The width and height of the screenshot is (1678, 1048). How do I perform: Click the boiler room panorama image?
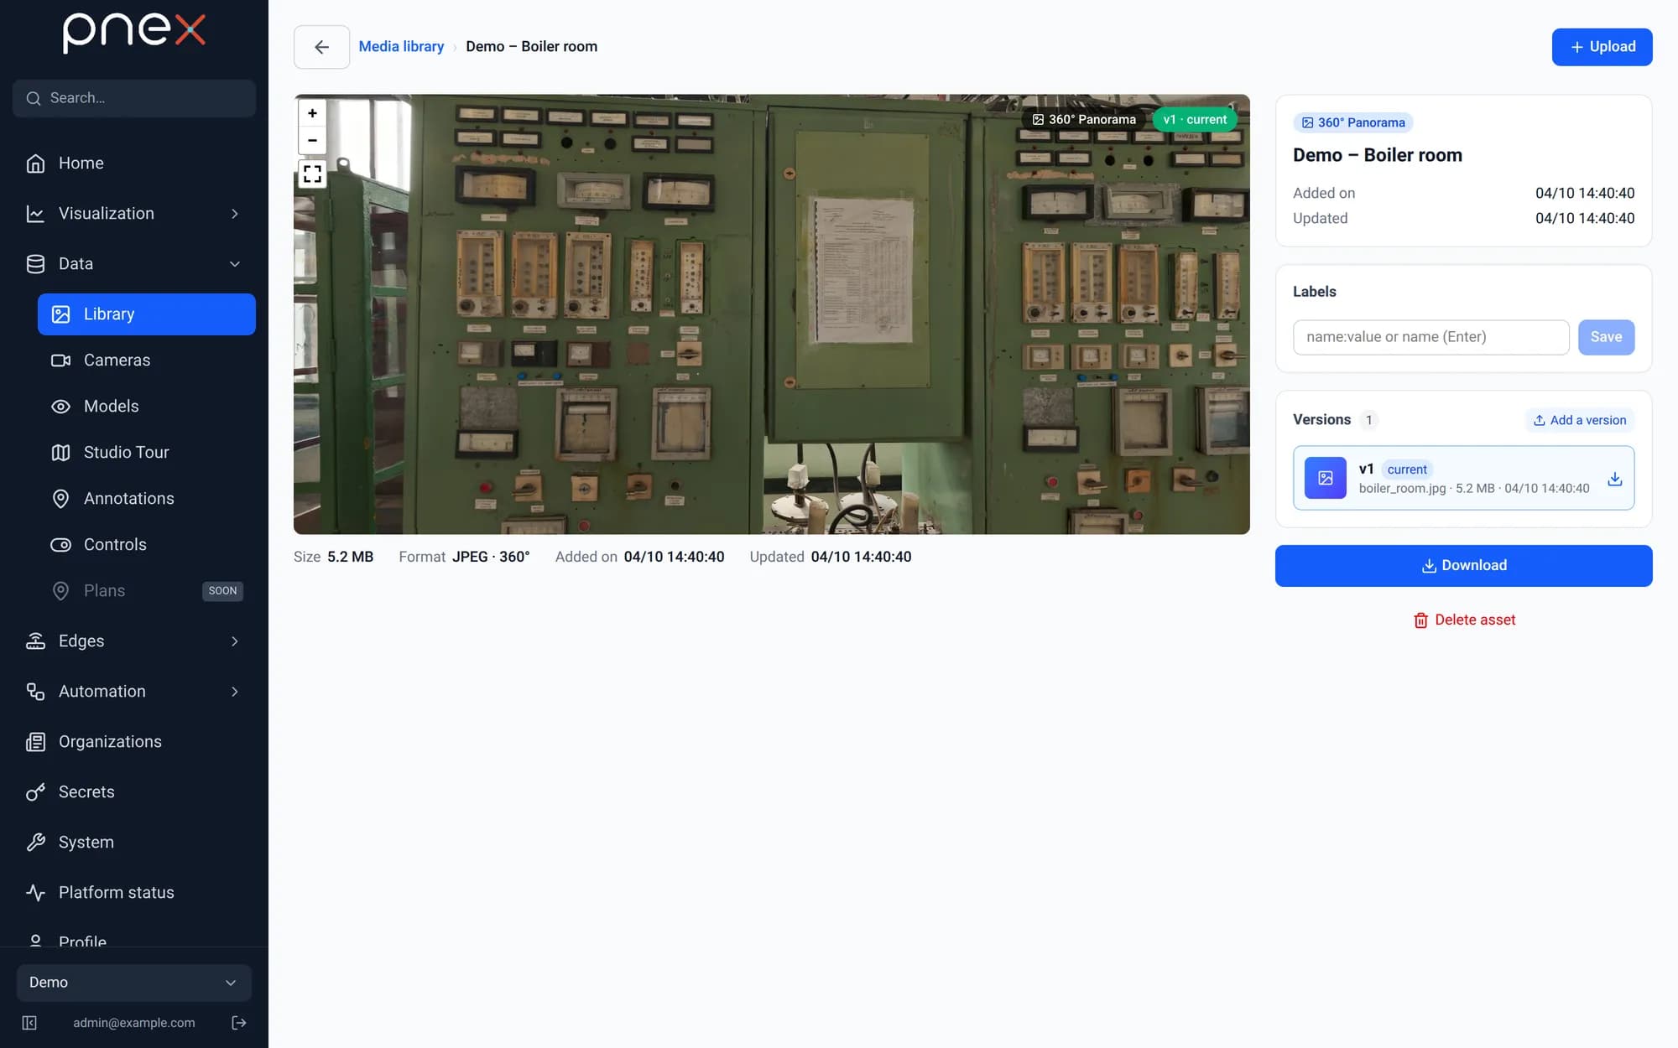[x=771, y=314]
